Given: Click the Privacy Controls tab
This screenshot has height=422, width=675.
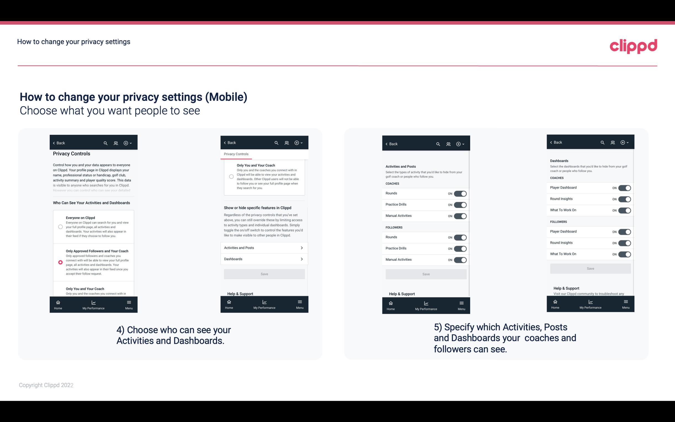Looking at the screenshot, I should point(236,154).
